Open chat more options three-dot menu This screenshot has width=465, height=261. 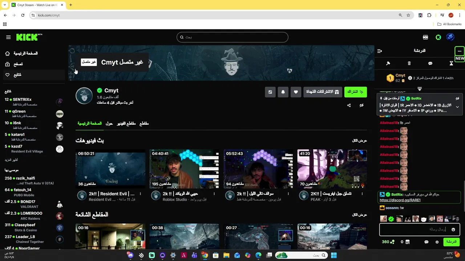tap(460, 51)
